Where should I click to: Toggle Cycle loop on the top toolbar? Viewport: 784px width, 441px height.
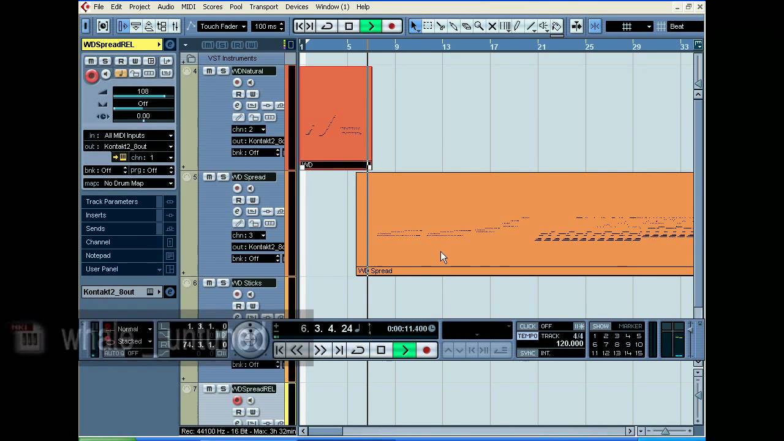point(327,26)
